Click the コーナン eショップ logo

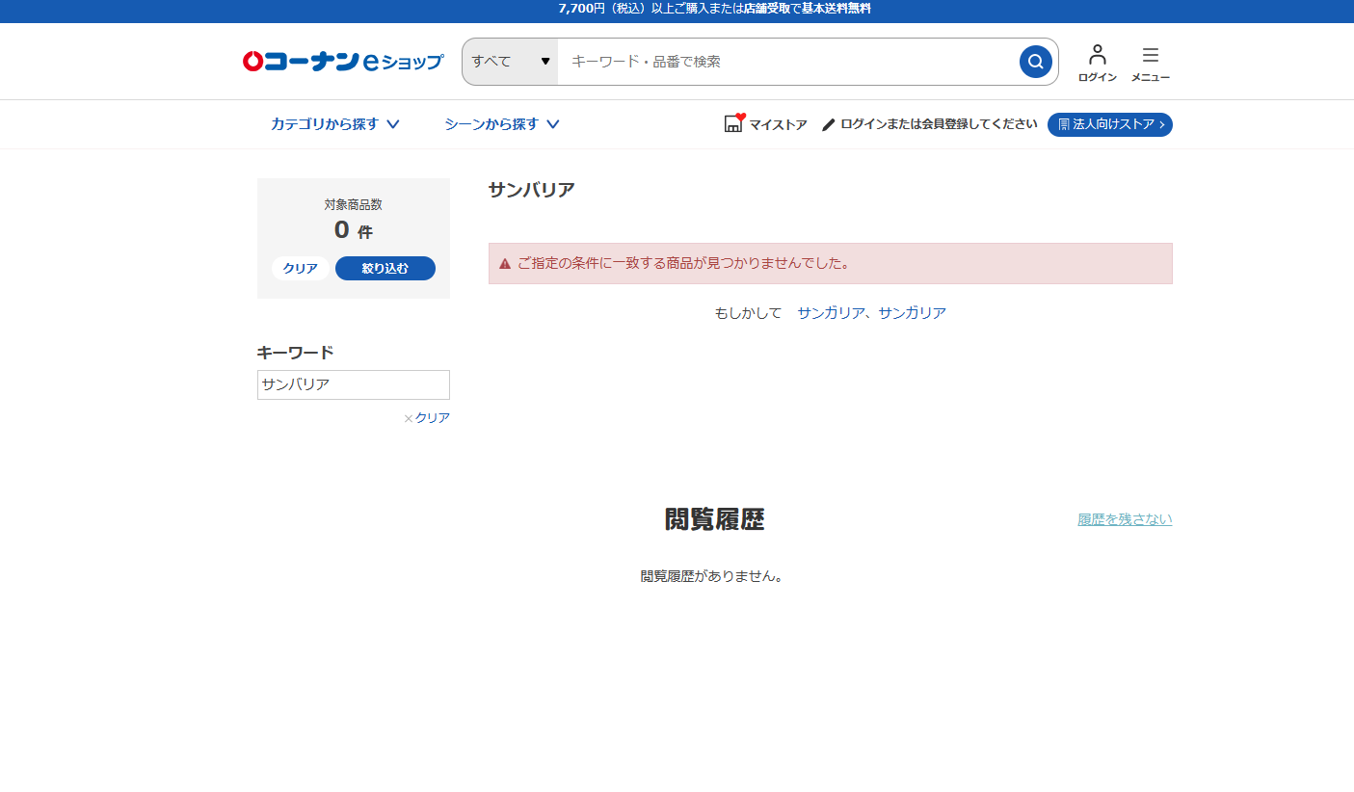coord(342,61)
